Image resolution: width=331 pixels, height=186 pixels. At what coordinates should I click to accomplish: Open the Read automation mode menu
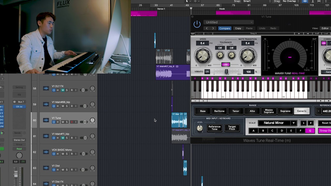(19, 149)
